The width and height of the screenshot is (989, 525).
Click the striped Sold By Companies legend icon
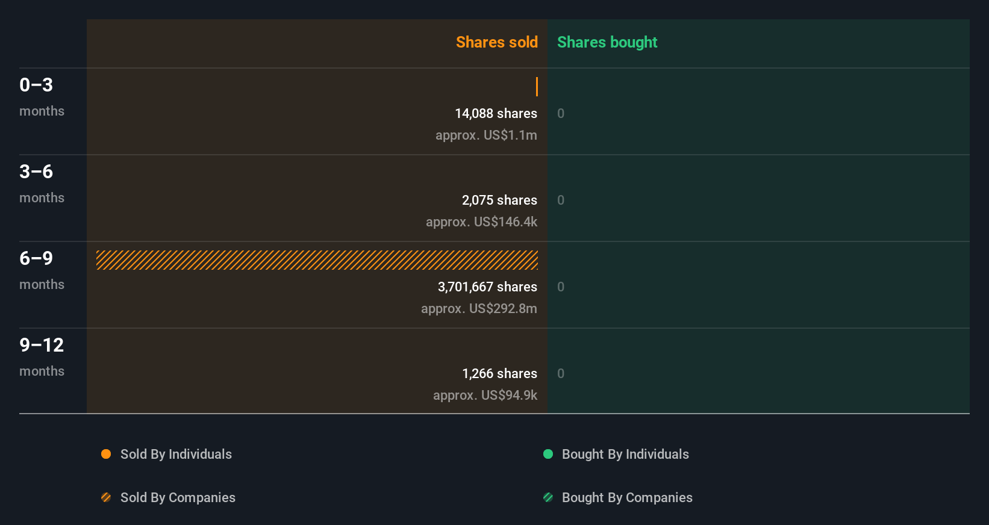(x=106, y=497)
